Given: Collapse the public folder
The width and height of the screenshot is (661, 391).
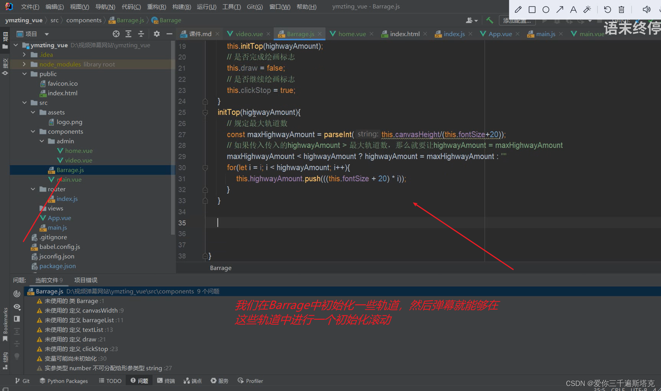Looking at the screenshot, I should [25, 74].
